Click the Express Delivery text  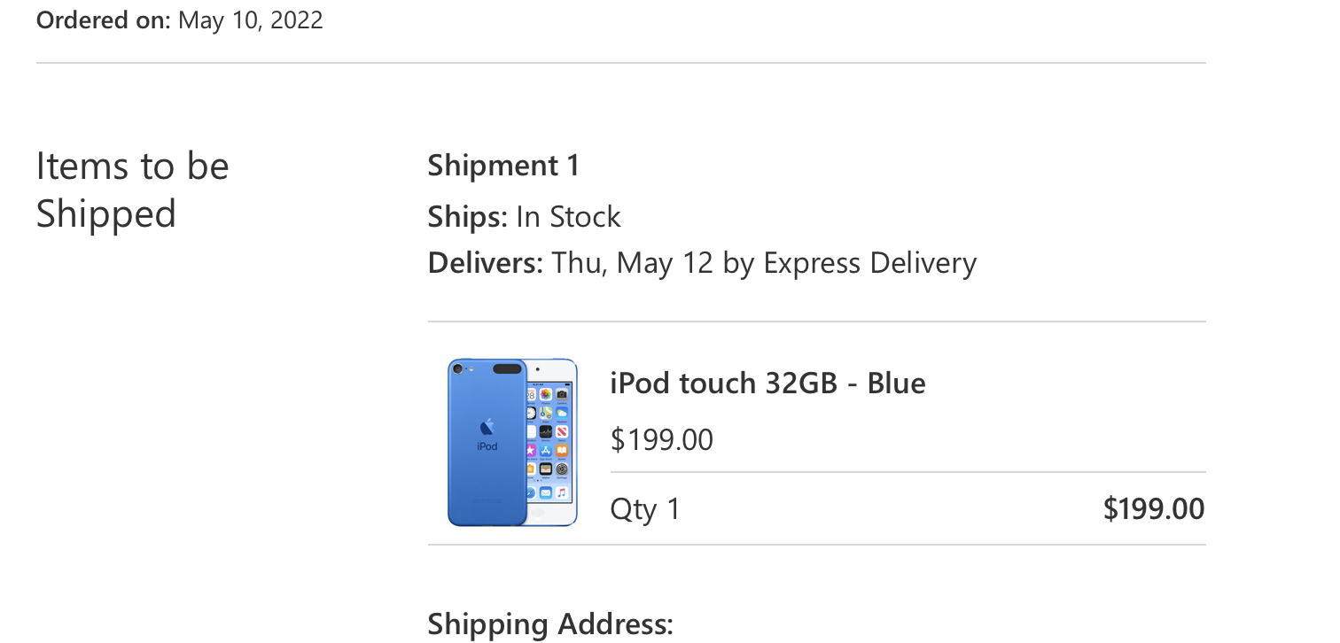[x=869, y=263]
